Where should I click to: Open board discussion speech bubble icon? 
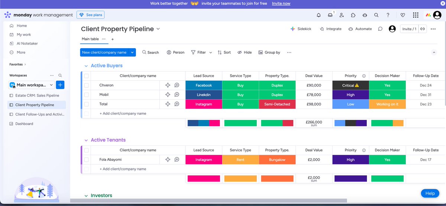[x=380, y=29]
